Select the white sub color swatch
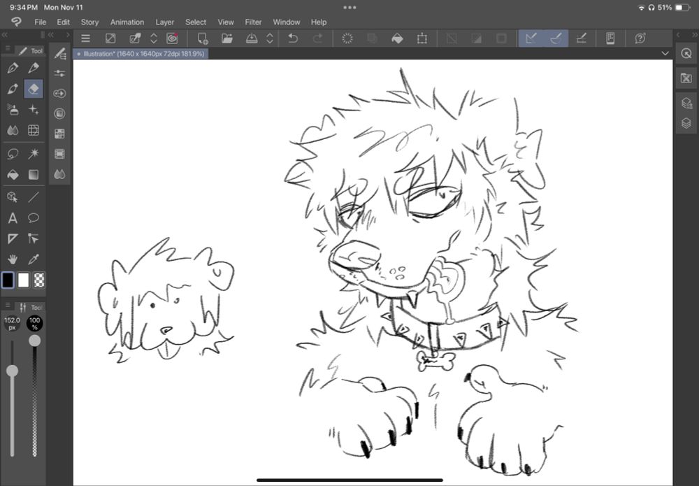This screenshot has width=699, height=486. [23, 280]
